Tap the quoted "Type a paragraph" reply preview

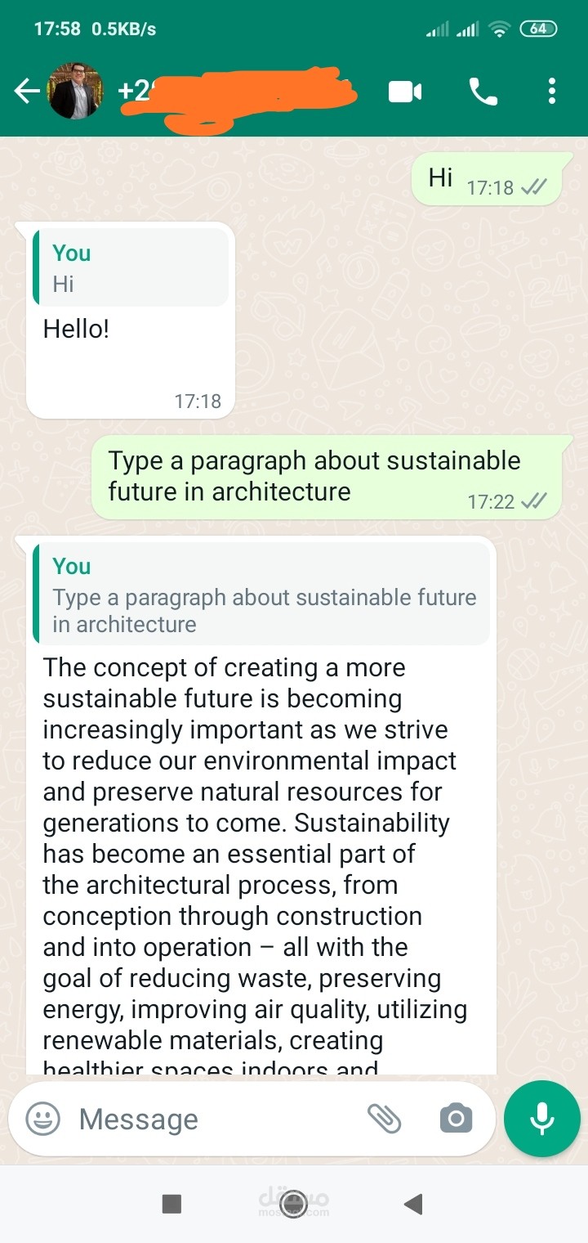261,595
